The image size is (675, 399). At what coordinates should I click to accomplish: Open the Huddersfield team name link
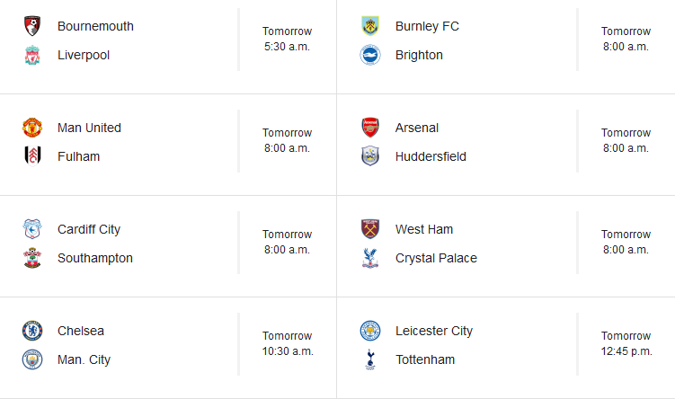coord(431,156)
